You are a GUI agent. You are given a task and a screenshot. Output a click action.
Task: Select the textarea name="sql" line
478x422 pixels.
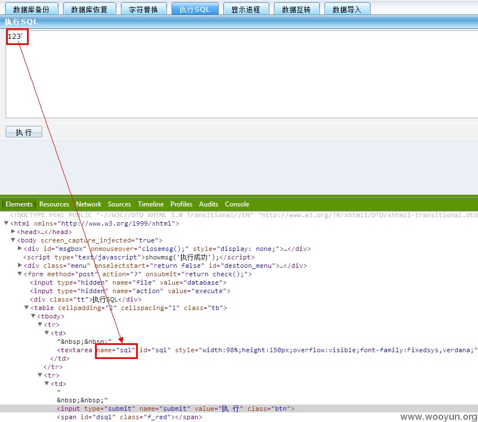pos(267,350)
